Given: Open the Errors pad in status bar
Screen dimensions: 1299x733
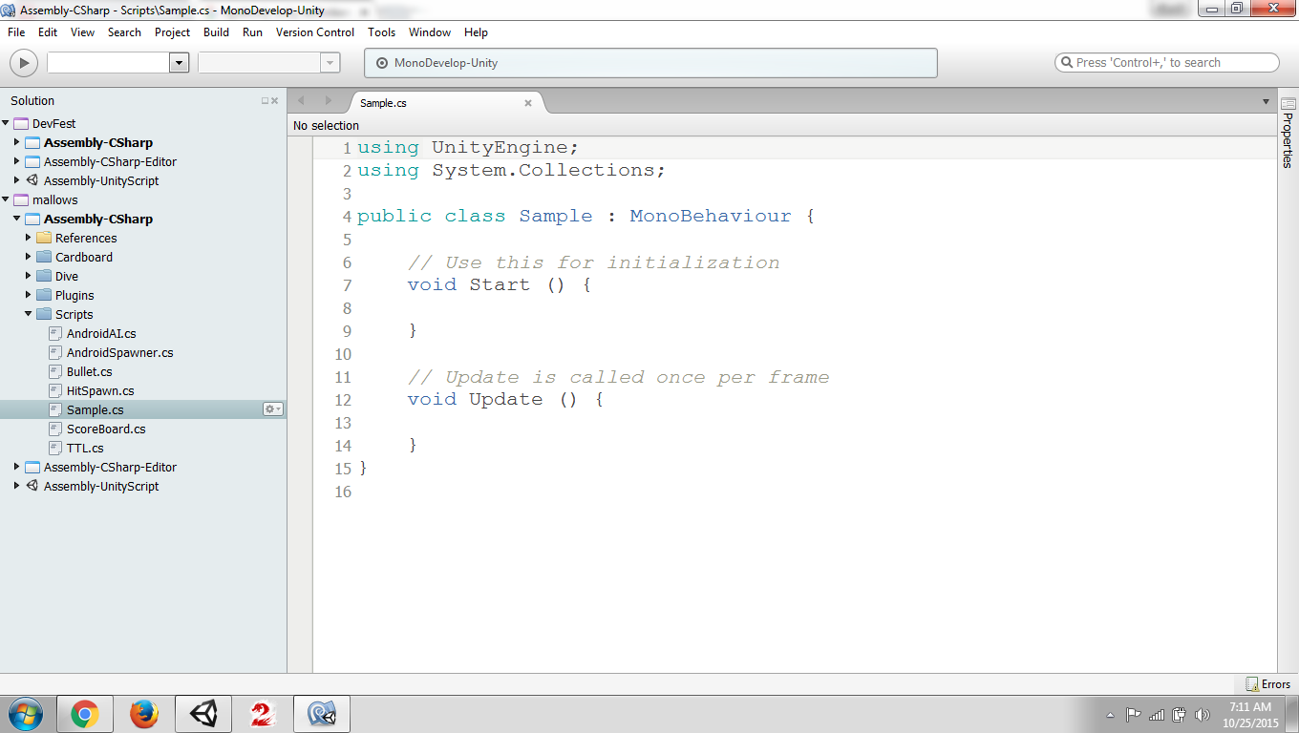Looking at the screenshot, I should pyautogui.click(x=1267, y=684).
